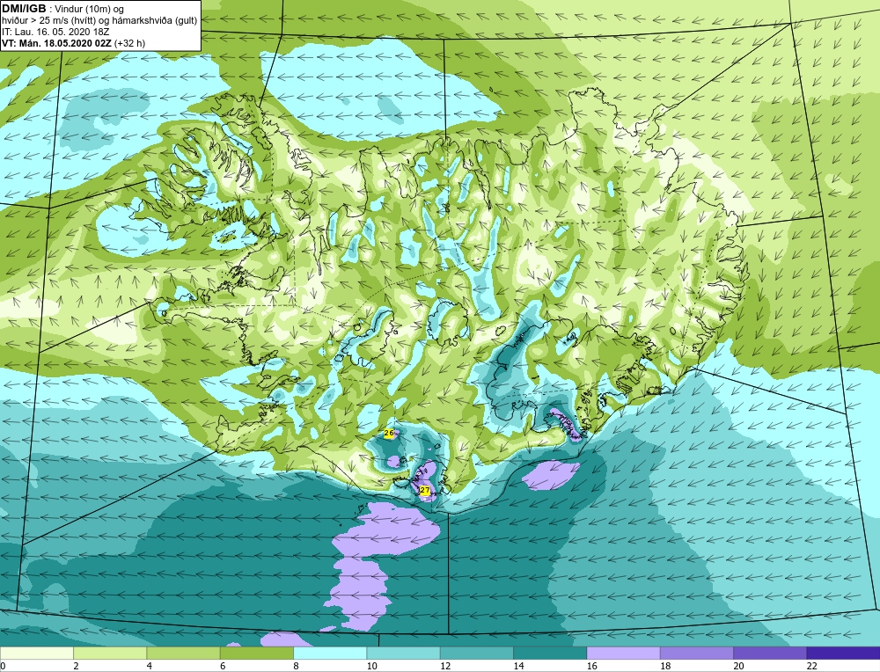The height and width of the screenshot is (672, 880).
Task: Click the legend swatch for 10–12 m/s
Action: (403, 653)
